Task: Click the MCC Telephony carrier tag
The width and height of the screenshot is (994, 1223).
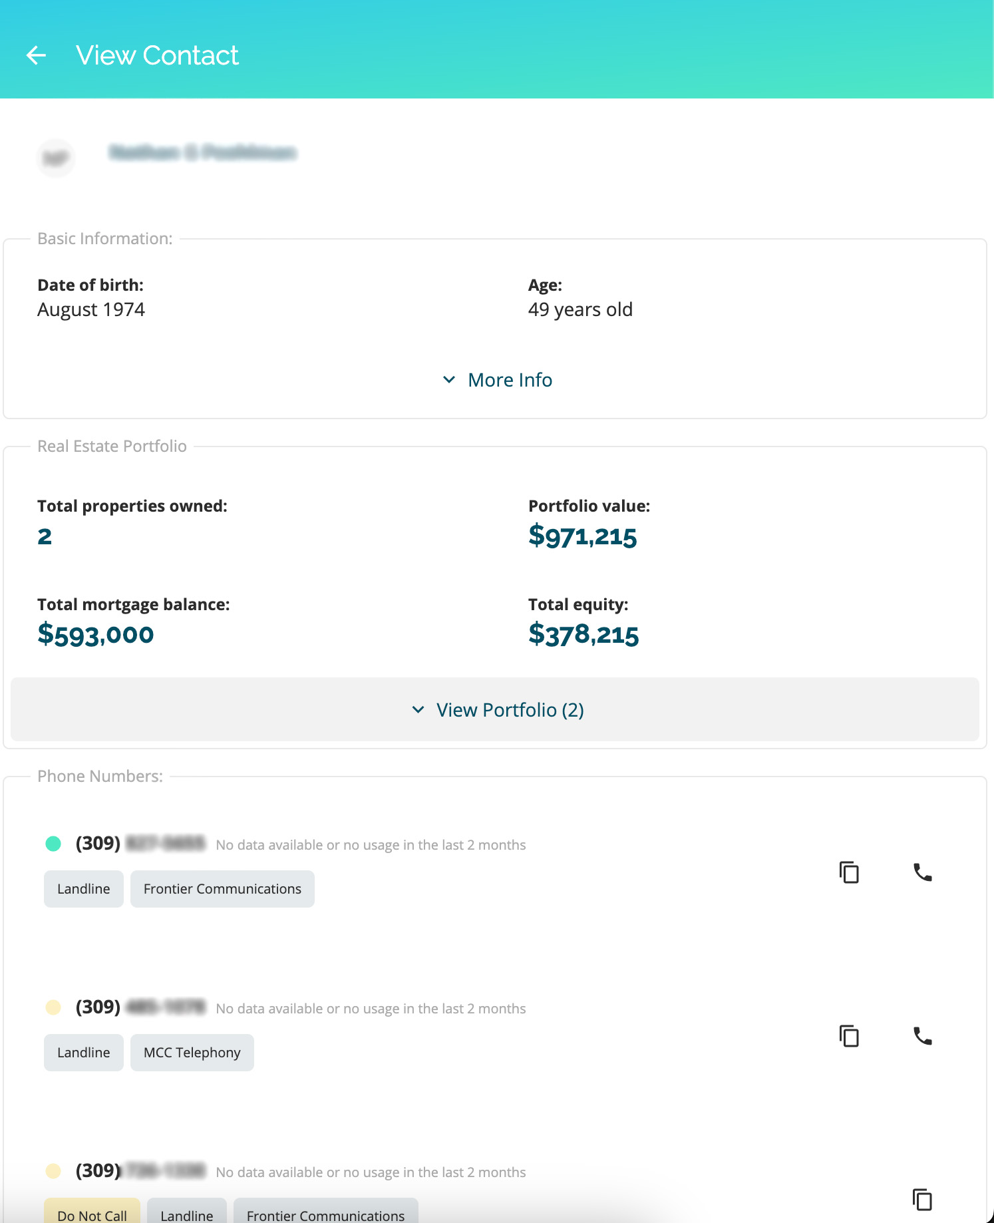Action: point(192,1053)
